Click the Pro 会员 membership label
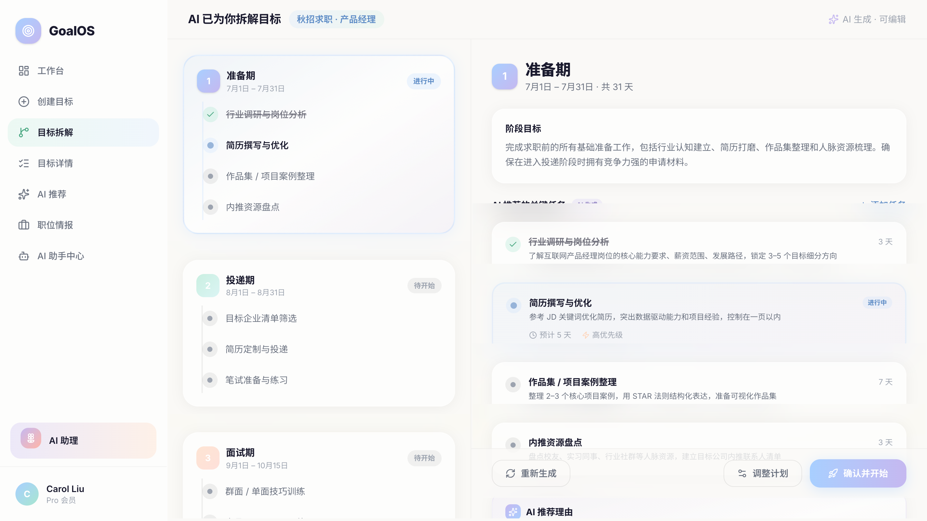Viewport: 927px width, 521px height. (x=61, y=500)
